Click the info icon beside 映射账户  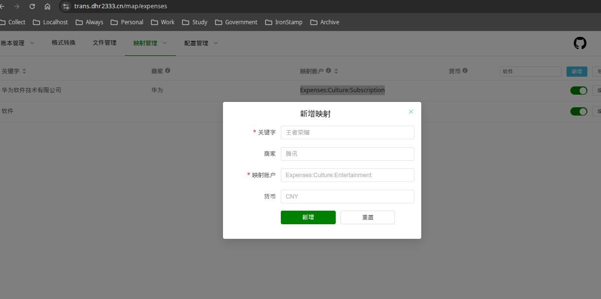pyautogui.click(x=328, y=70)
